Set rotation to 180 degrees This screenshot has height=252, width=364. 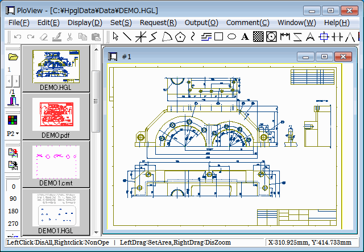coord(13,211)
